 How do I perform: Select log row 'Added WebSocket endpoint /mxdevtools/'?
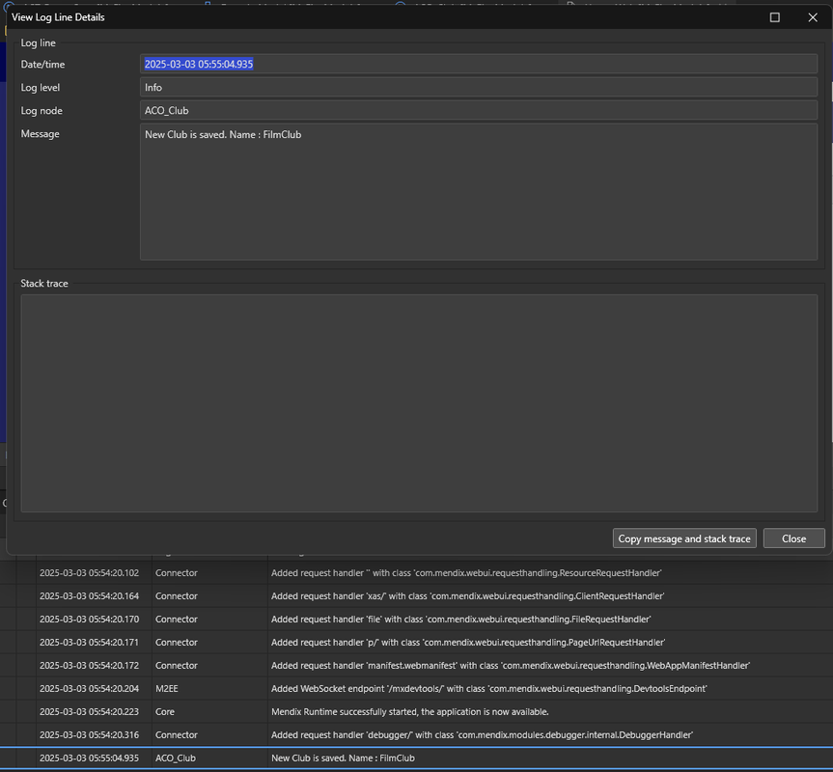point(417,688)
